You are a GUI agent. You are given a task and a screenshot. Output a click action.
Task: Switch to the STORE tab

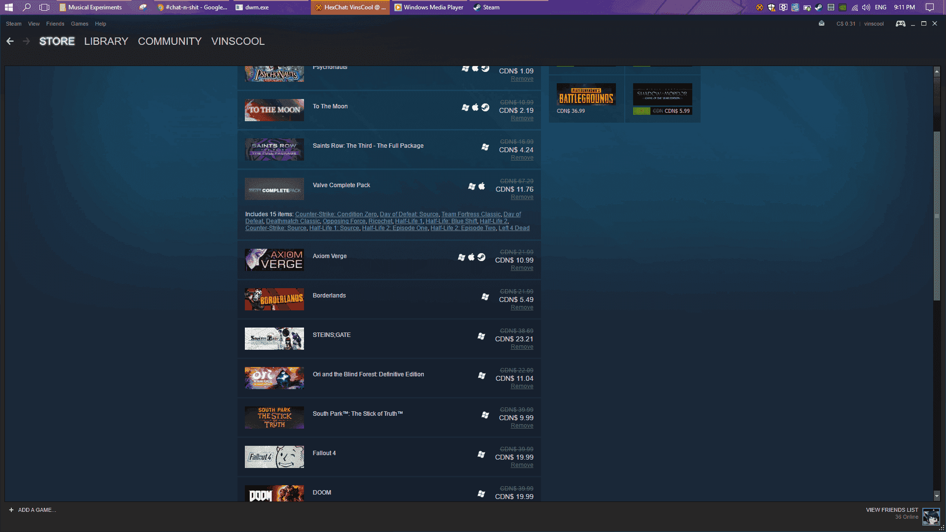pyautogui.click(x=57, y=41)
